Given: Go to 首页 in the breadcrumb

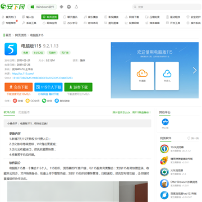Looking at the screenshot, I should click(8, 35).
